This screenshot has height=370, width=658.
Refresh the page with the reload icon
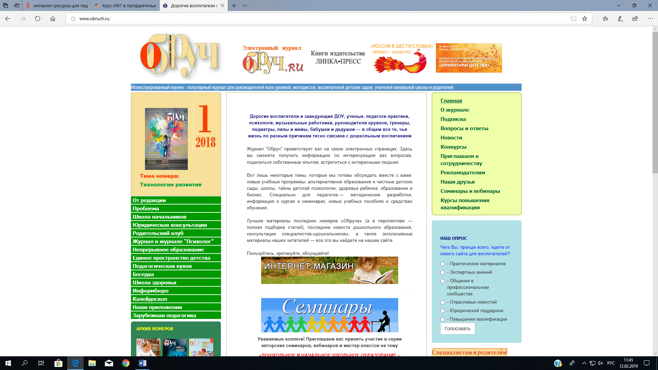point(38,18)
